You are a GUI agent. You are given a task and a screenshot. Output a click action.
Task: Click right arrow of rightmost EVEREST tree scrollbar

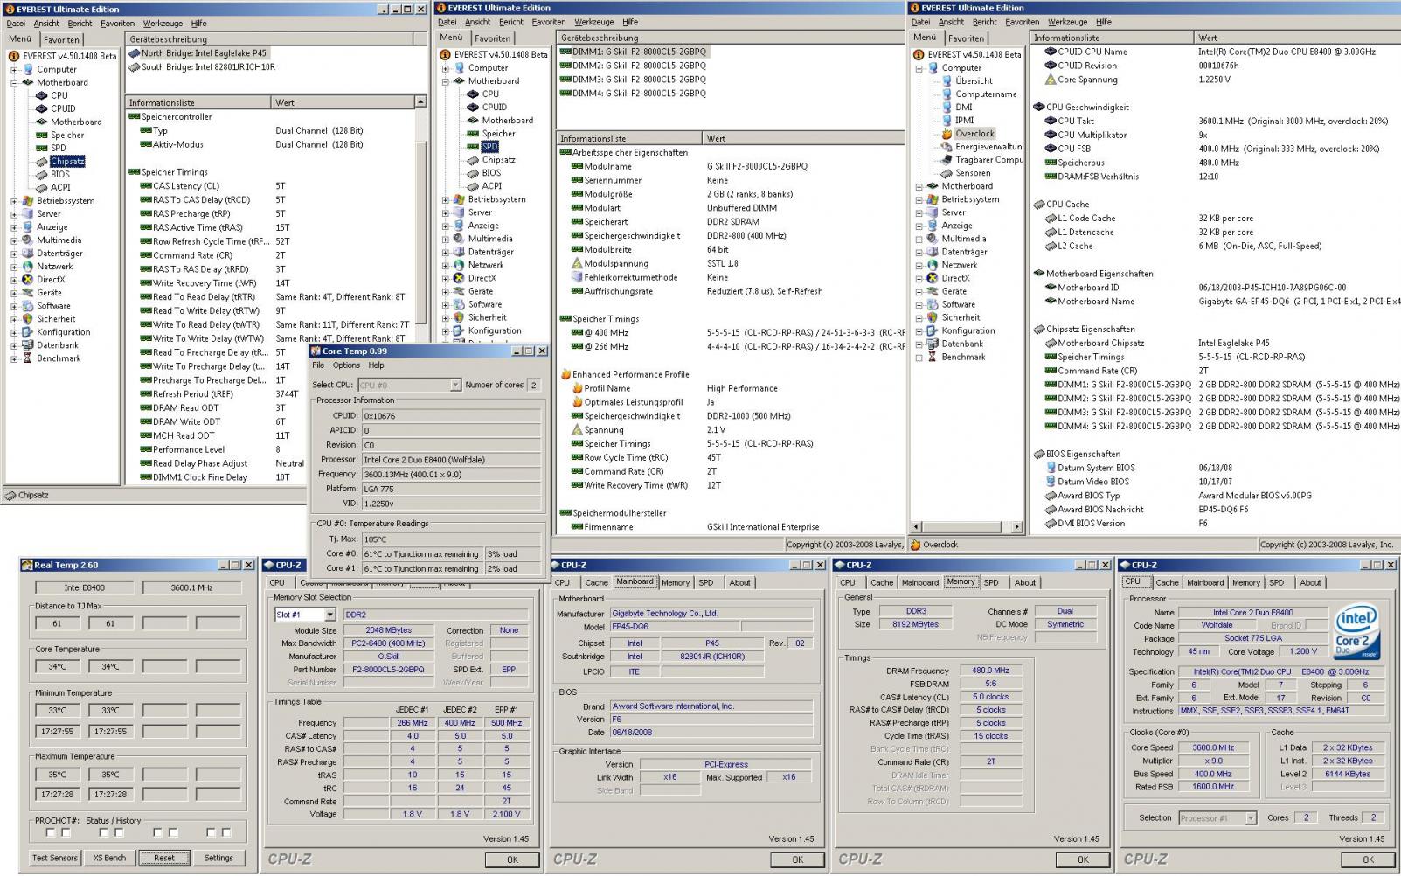(1016, 526)
